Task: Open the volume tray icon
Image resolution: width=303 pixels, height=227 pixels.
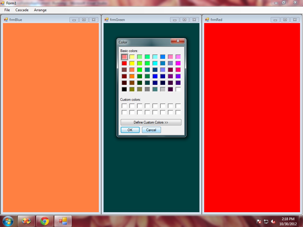Action: coord(273,221)
